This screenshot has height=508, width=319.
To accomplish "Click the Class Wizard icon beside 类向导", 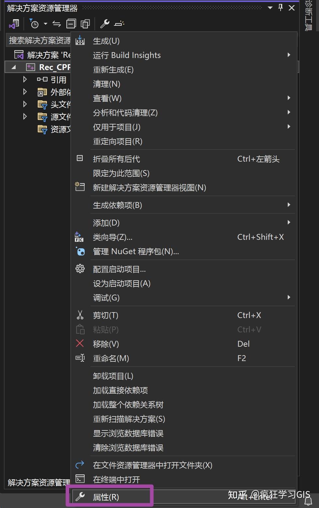I will (x=80, y=237).
